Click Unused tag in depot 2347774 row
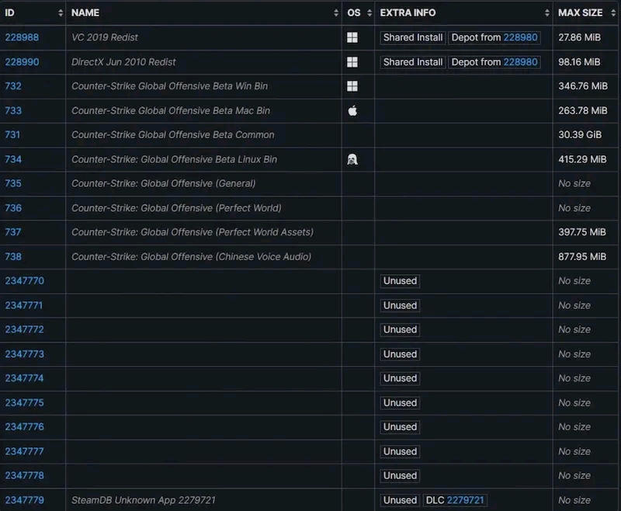The width and height of the screenshot is (621, 511). click(x=400, y=379)
